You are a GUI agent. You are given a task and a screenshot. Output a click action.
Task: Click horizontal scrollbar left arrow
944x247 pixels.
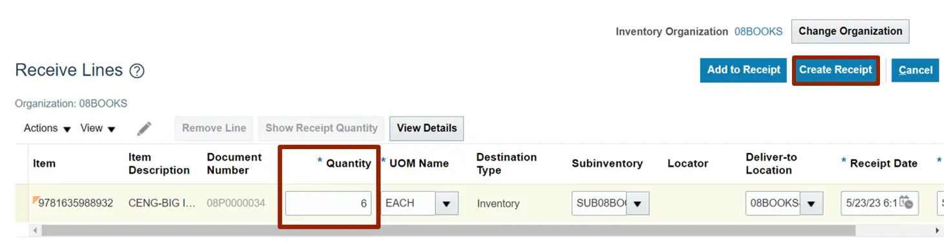coord(36,230)
